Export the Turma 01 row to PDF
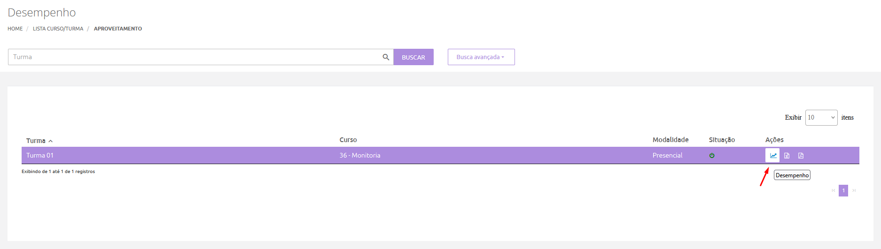The width and height of the screenshot is (881, 249). pyautogui.click(x=801, y=156)
